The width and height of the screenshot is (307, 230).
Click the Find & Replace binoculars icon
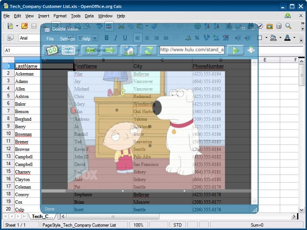point(251,26)
